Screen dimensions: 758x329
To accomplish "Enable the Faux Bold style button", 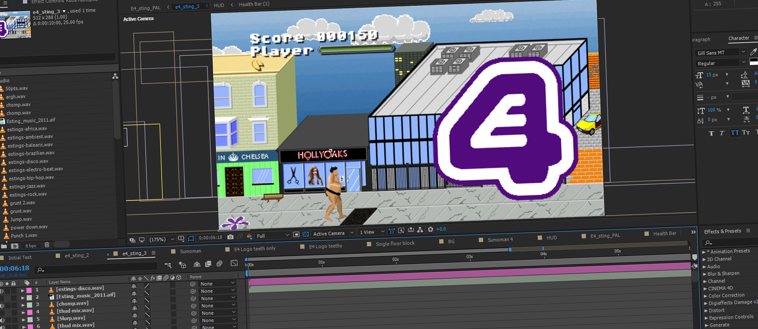I will [711, 133].
